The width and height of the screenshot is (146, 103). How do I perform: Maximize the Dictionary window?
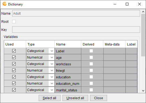[x=127, y=4]
